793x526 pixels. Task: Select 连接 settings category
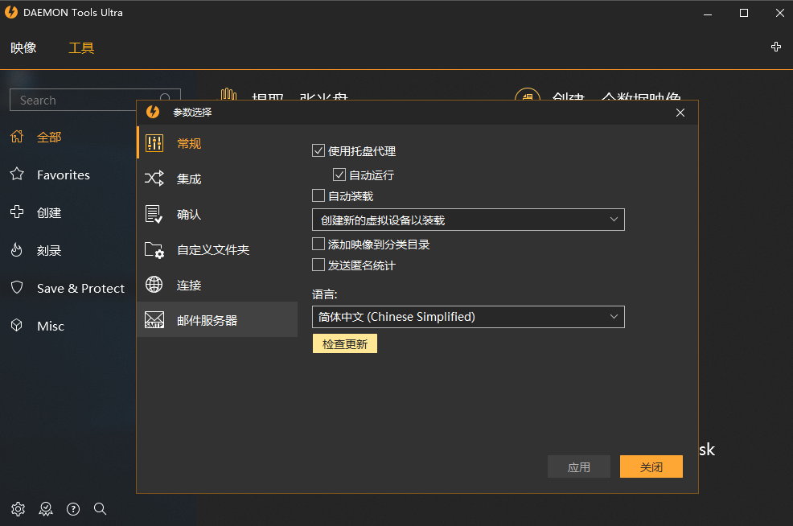point(217,285)
